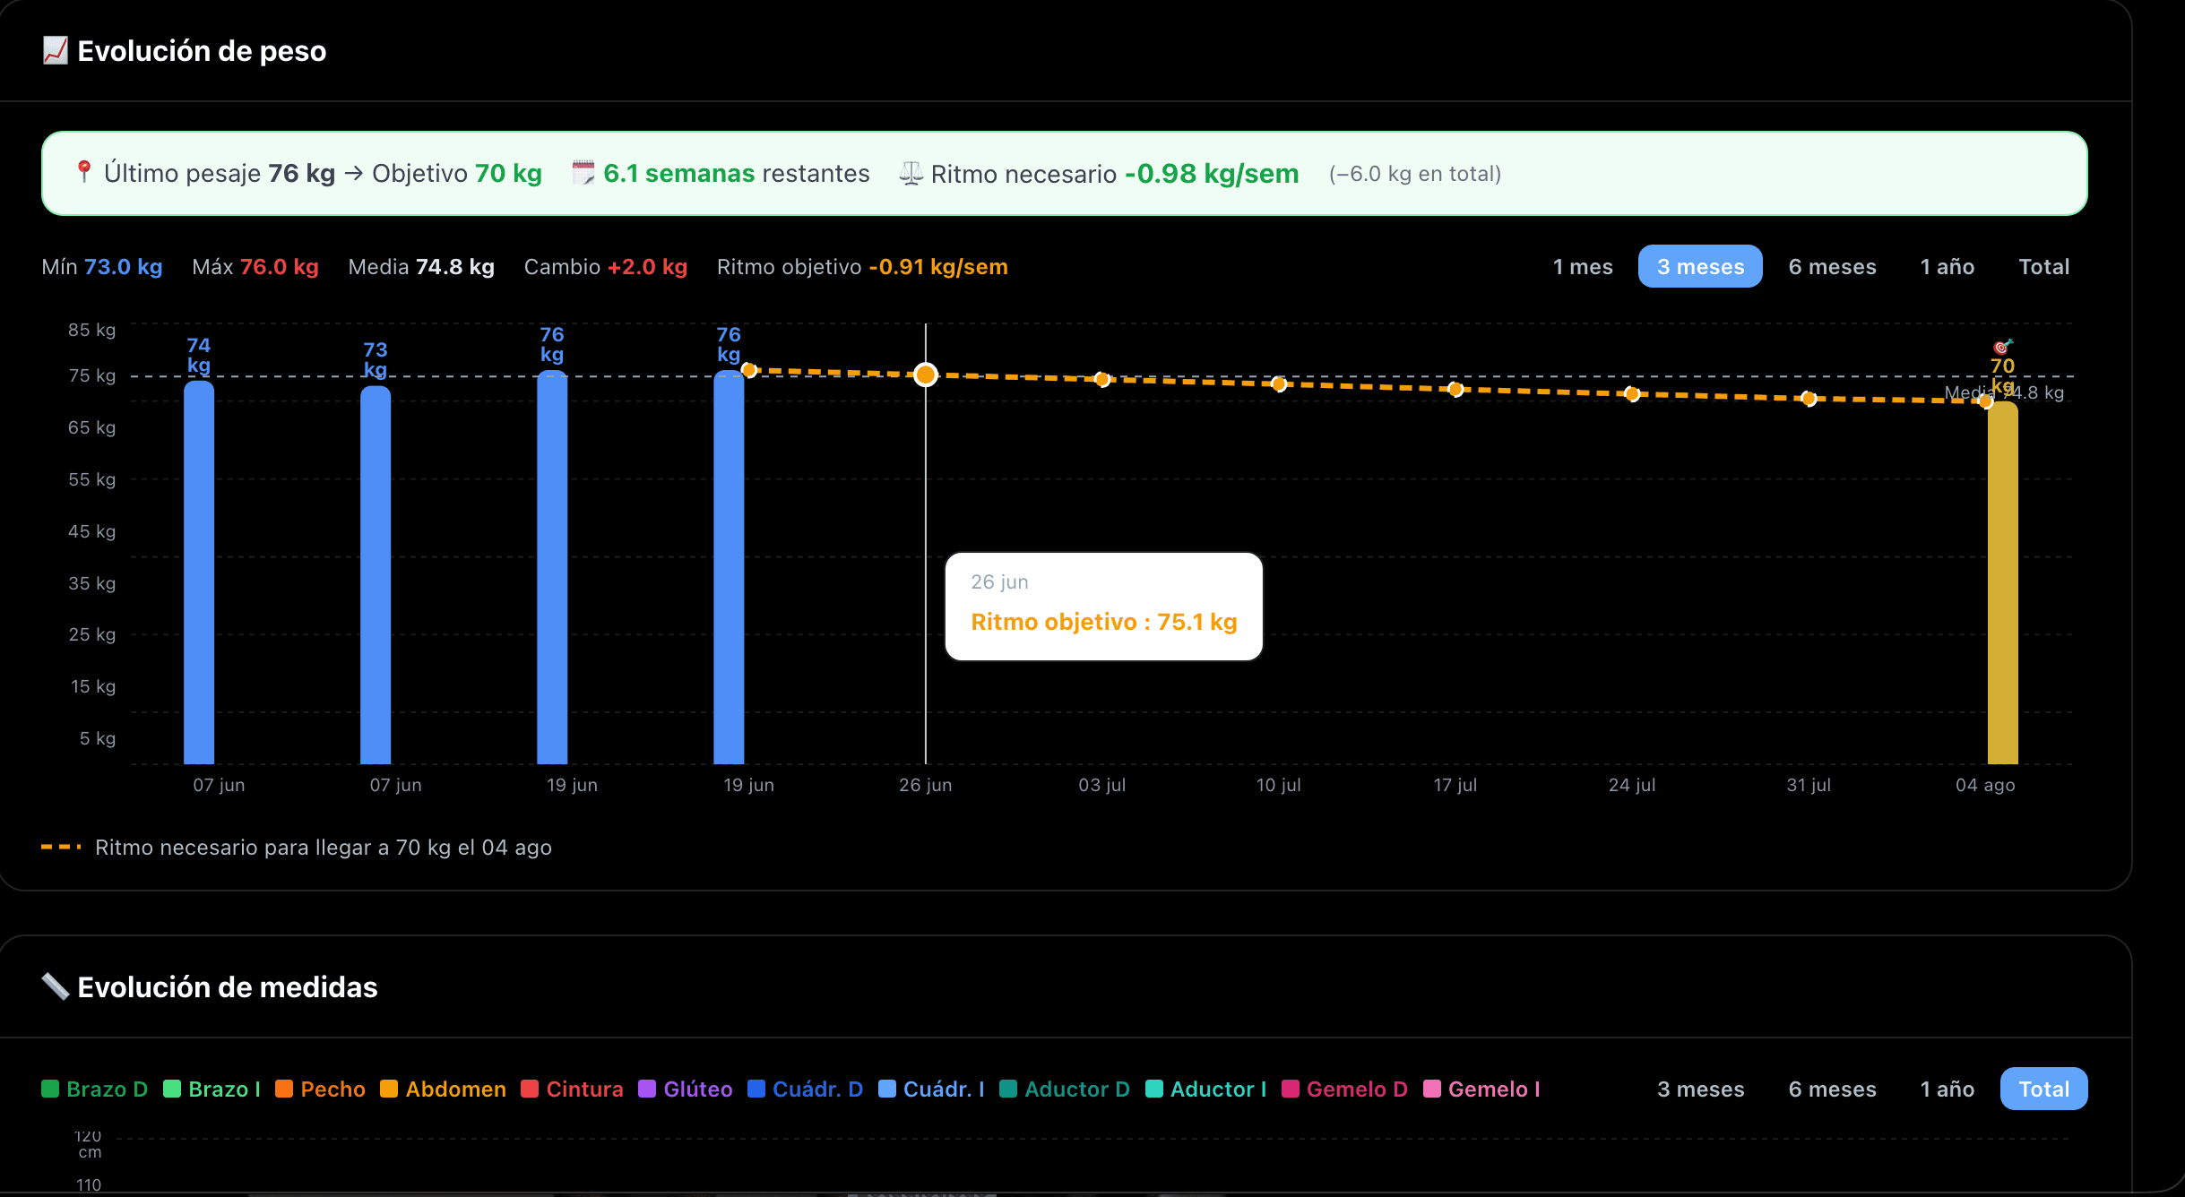Image resolution: width=2185 pixels, height=1197 pixels.
Task: Click the 73 kg weight bar
Action: tap(376, 574)
